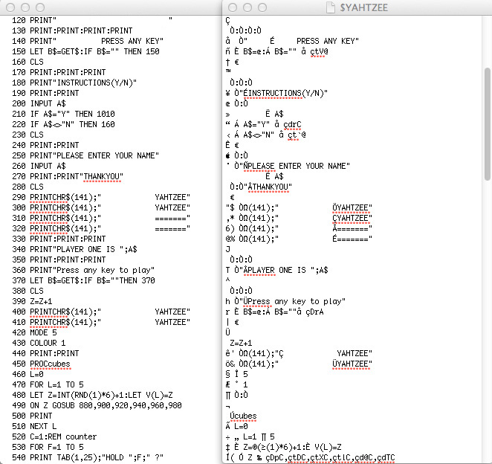
Task: Click the $YAHTZEE window vertical scrollbar thumb
Action: tap(487, 124)
